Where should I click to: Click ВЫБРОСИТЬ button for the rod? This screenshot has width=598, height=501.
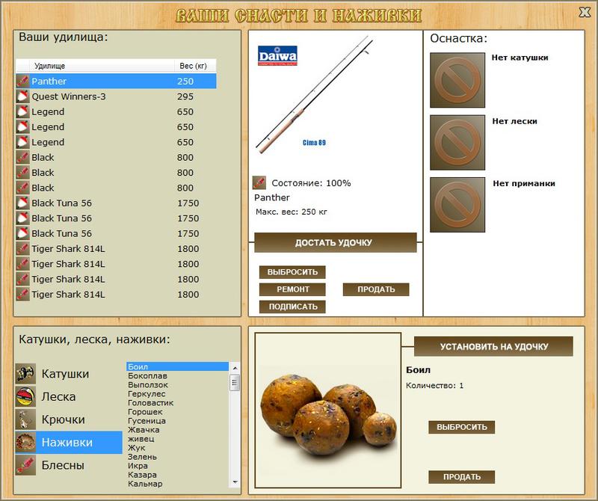pyautogui.click(x=292, y=272)
